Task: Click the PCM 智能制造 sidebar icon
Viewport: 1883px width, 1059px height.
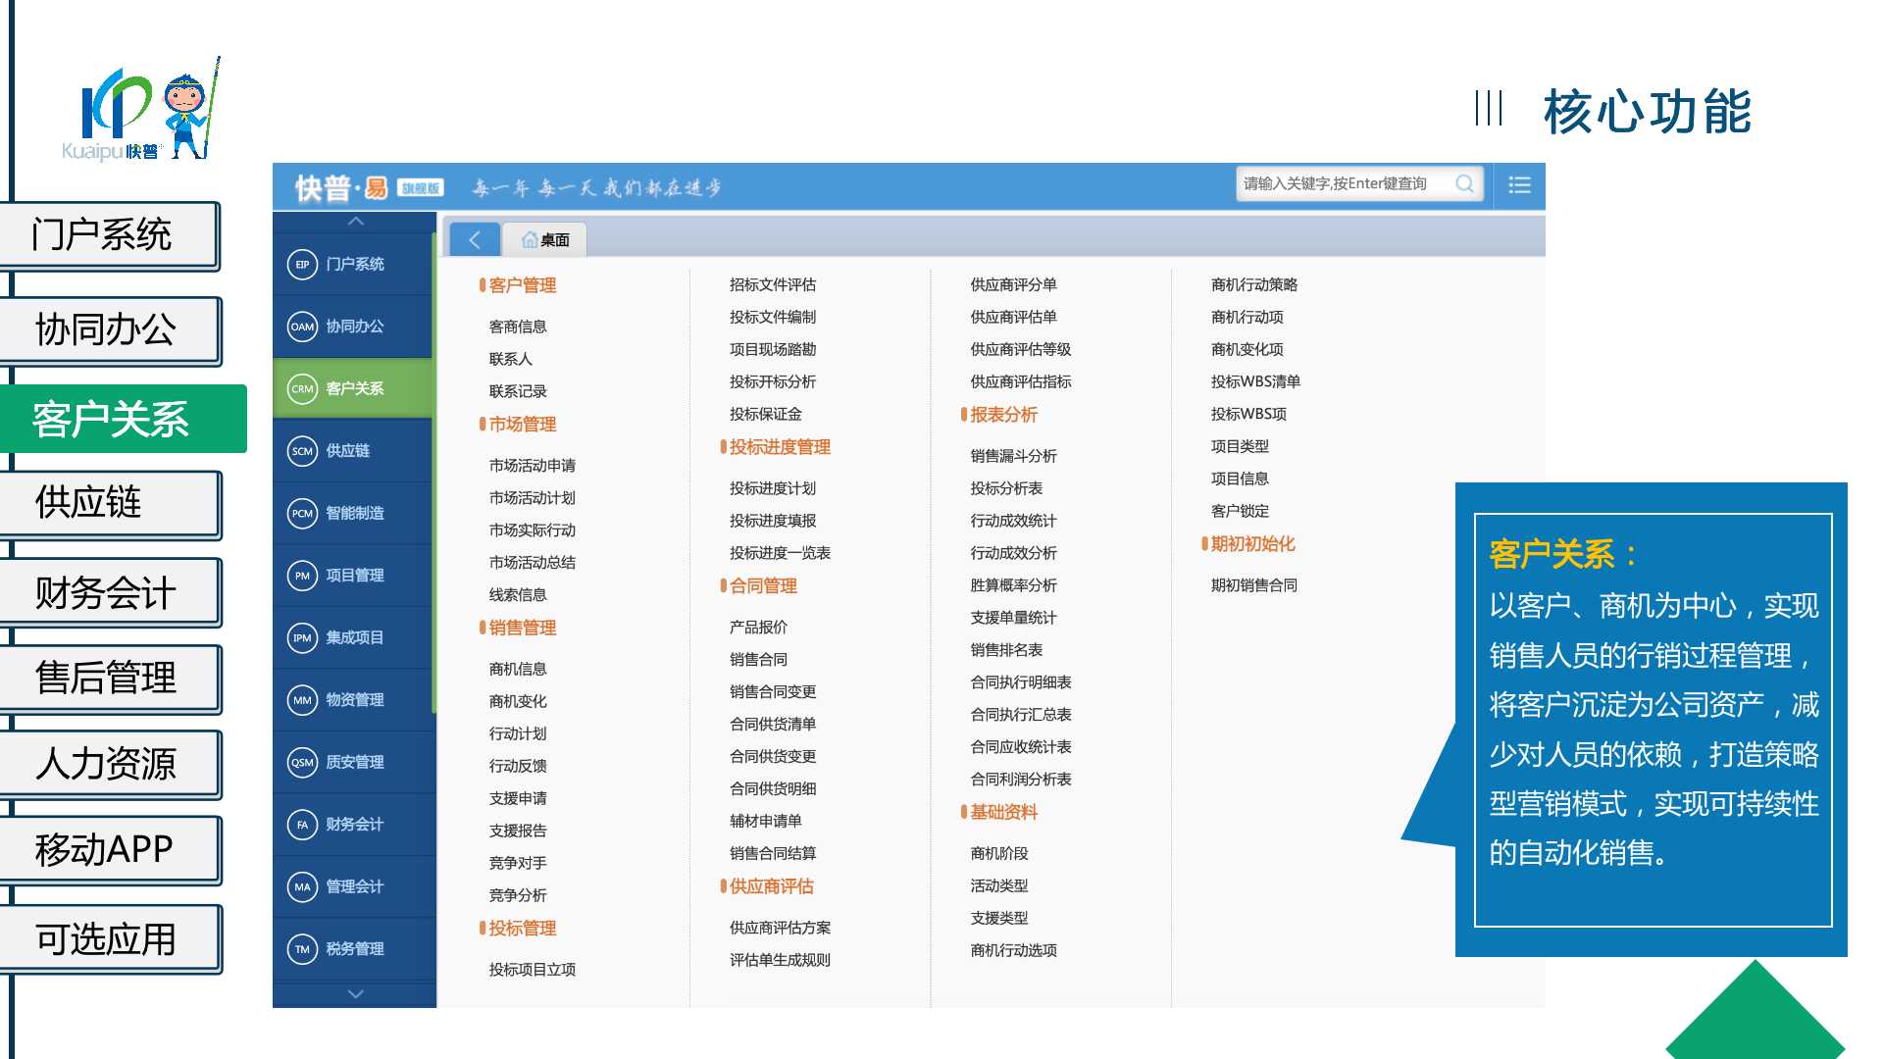Action: coord(302,514)
